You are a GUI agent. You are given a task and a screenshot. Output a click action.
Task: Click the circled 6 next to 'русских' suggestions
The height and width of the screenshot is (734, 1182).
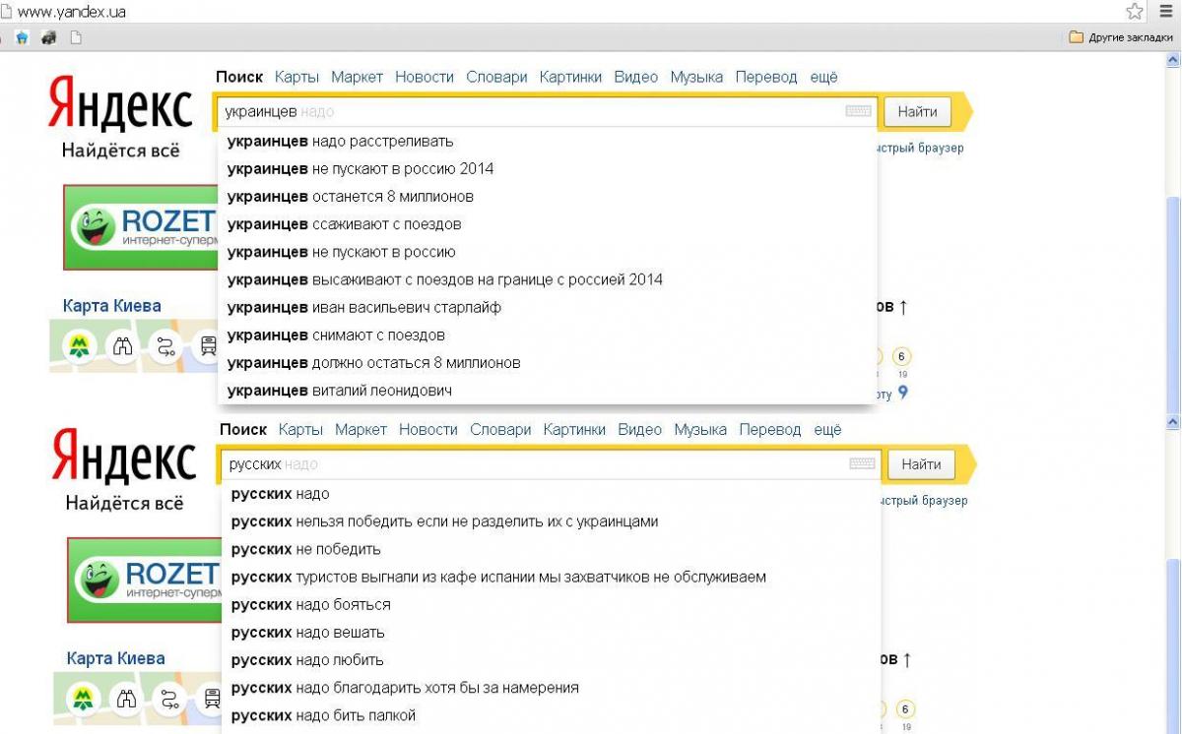coord(905,708)
